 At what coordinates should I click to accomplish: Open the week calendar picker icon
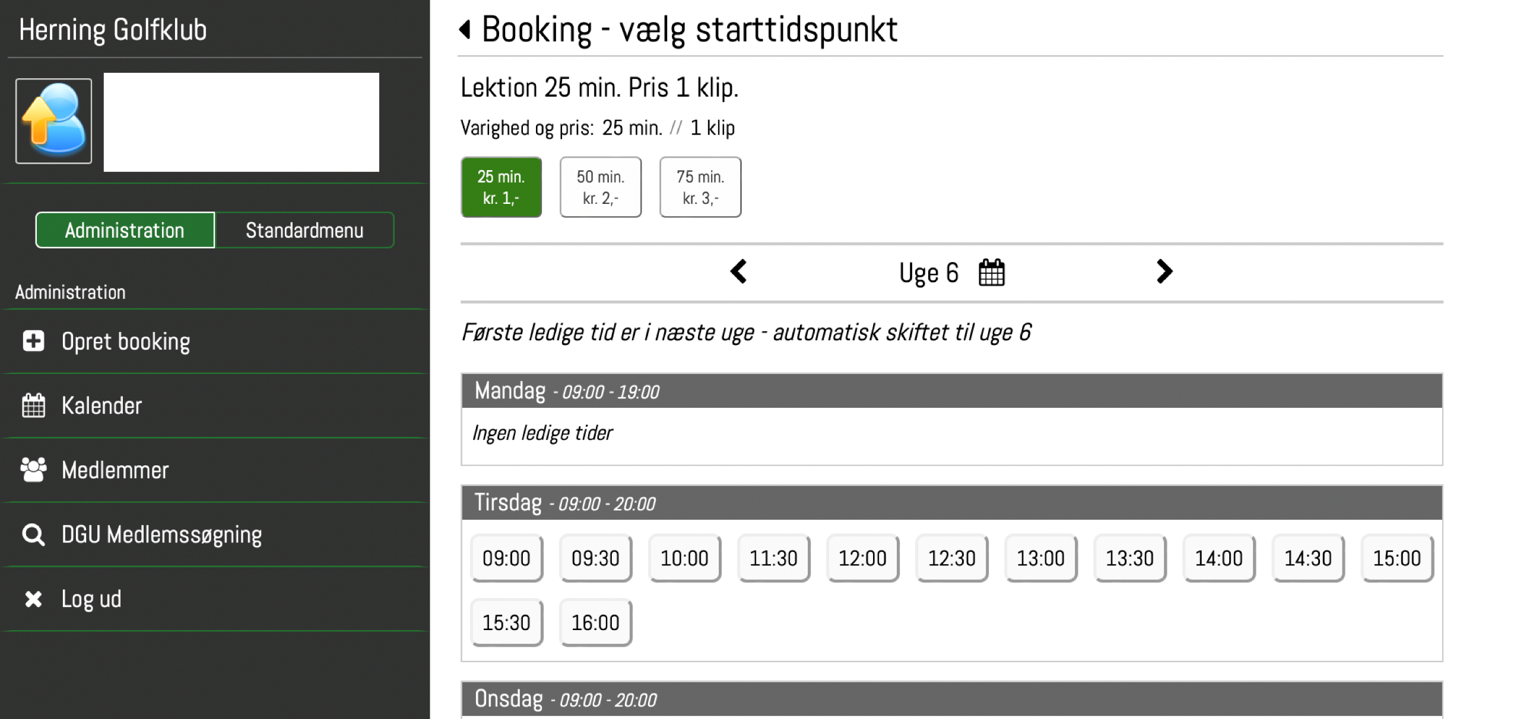click(x=991, y=273)
